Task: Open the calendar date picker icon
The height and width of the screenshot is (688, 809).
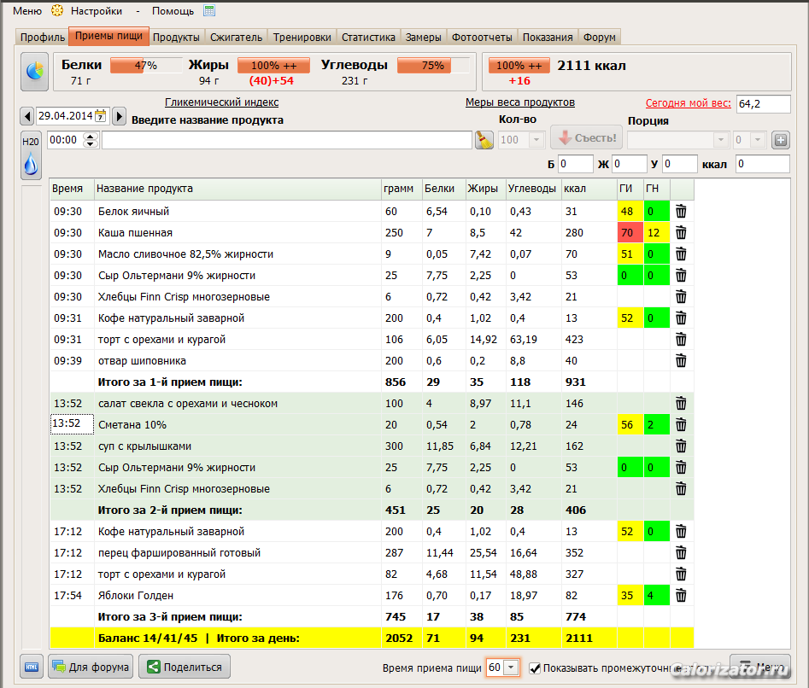Action: pos(101,116)
